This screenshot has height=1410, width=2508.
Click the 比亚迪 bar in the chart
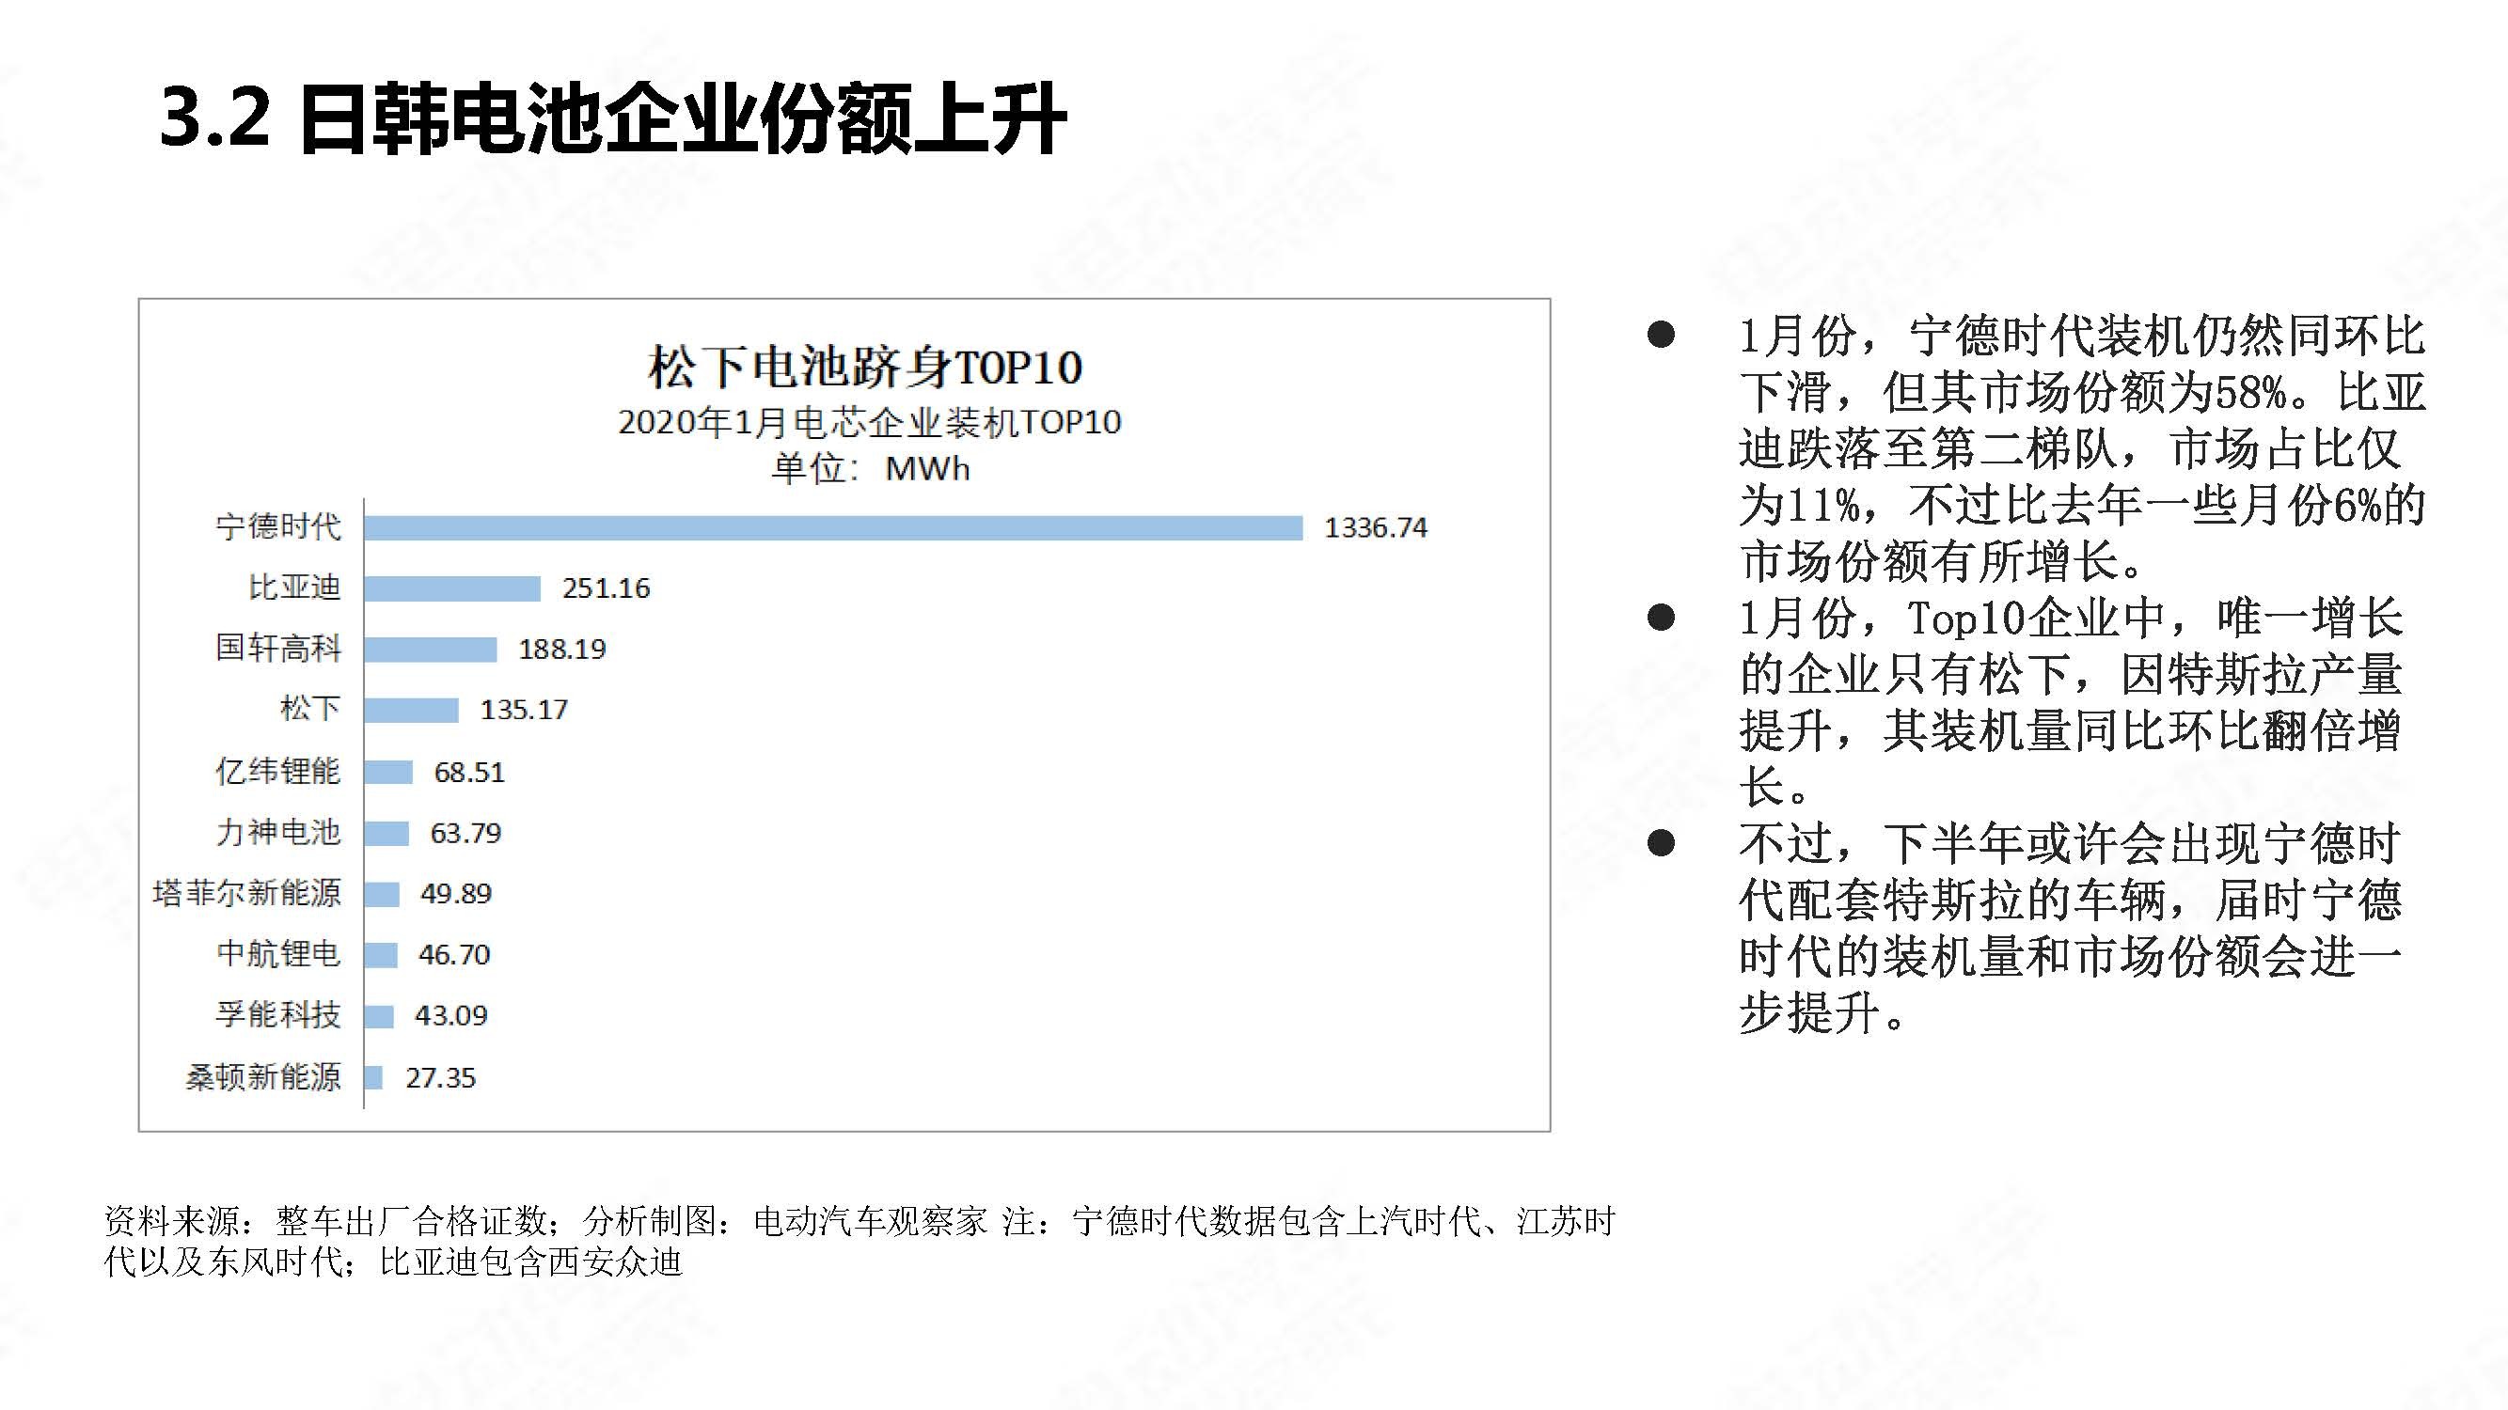tap(452, 588)
